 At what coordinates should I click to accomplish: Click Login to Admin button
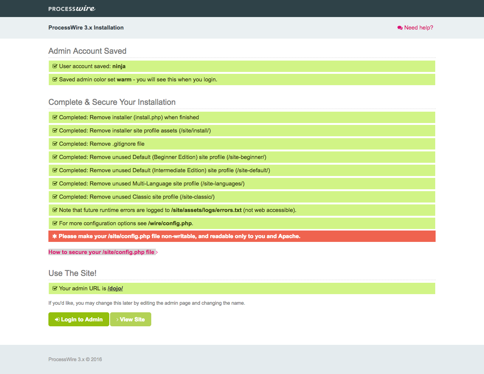[x=79, y=319]
